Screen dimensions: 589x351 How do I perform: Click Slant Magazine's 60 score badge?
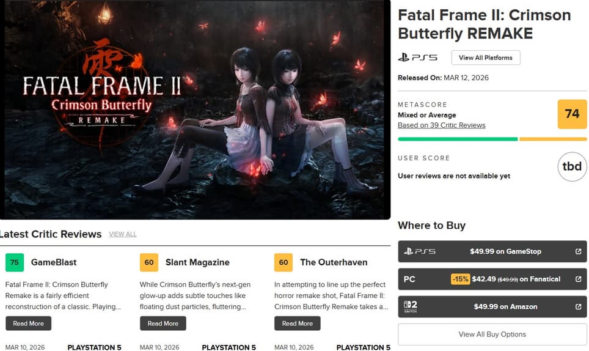tap(148, 262)
